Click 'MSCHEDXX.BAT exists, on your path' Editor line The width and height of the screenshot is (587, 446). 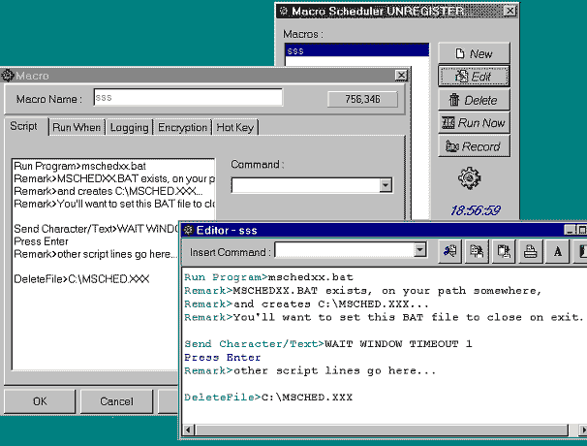coord(362,291)
